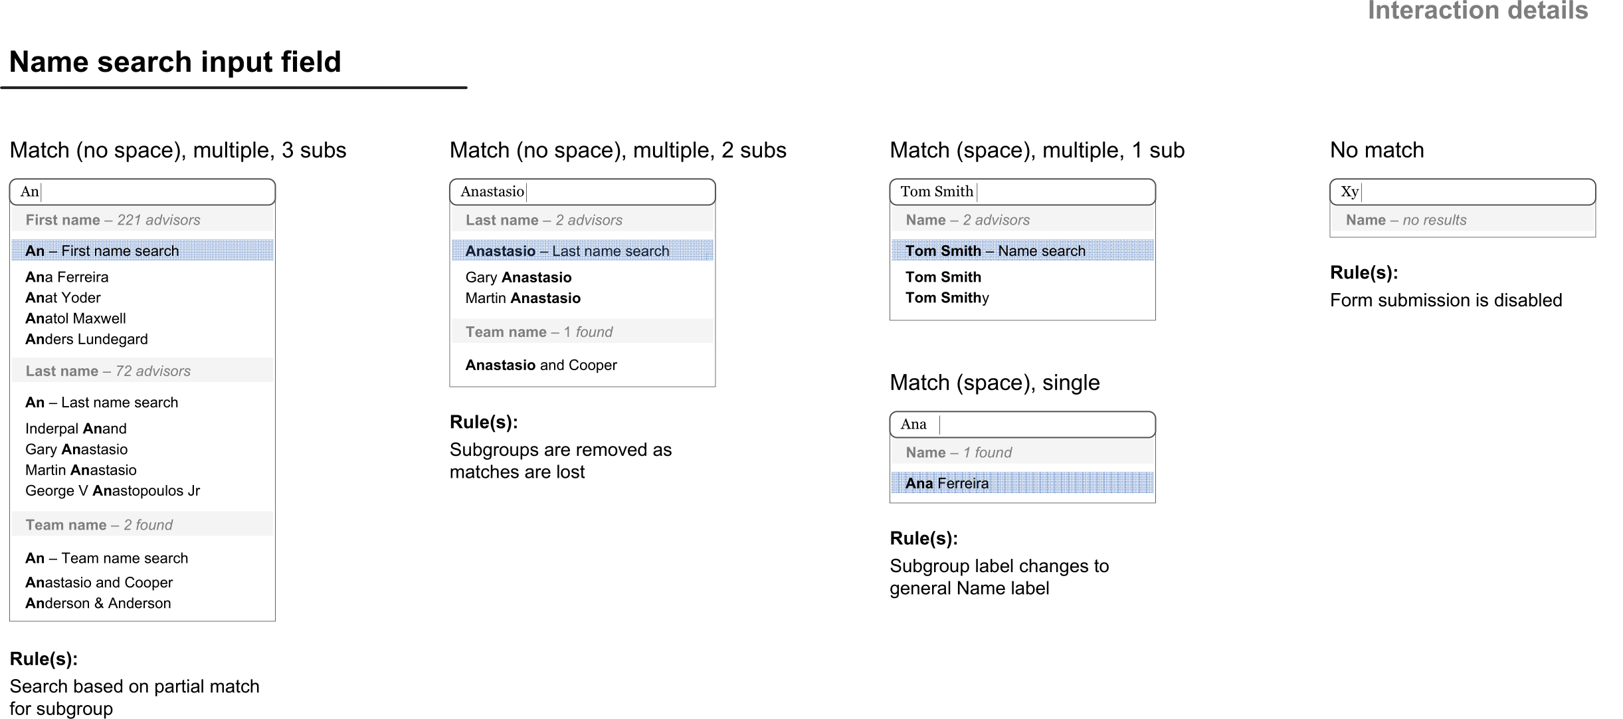
Task: Pick "Tom Smithy" from the name results
Action: pyautogui.click(x=947, y=298)
